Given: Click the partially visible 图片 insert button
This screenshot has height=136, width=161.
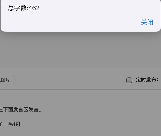Looking at the screenshot, I should pos(7,80).
